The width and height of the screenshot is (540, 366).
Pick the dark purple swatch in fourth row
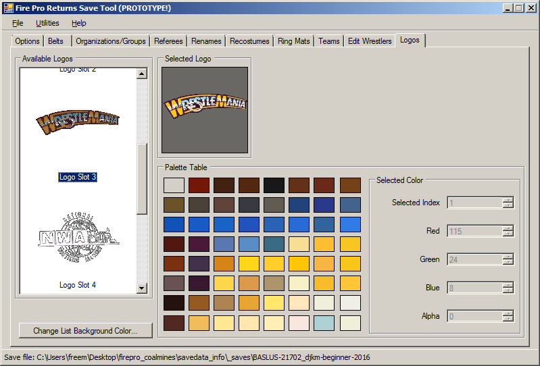pyautogui.click(x=199, y=244)
